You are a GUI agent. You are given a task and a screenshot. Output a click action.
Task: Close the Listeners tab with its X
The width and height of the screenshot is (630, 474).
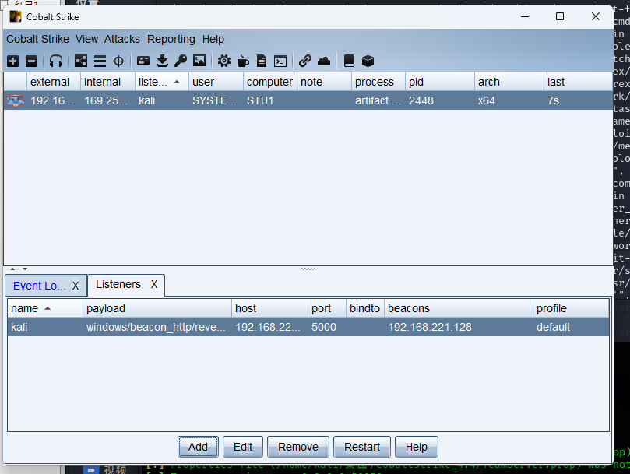click(x=154, y=285)
